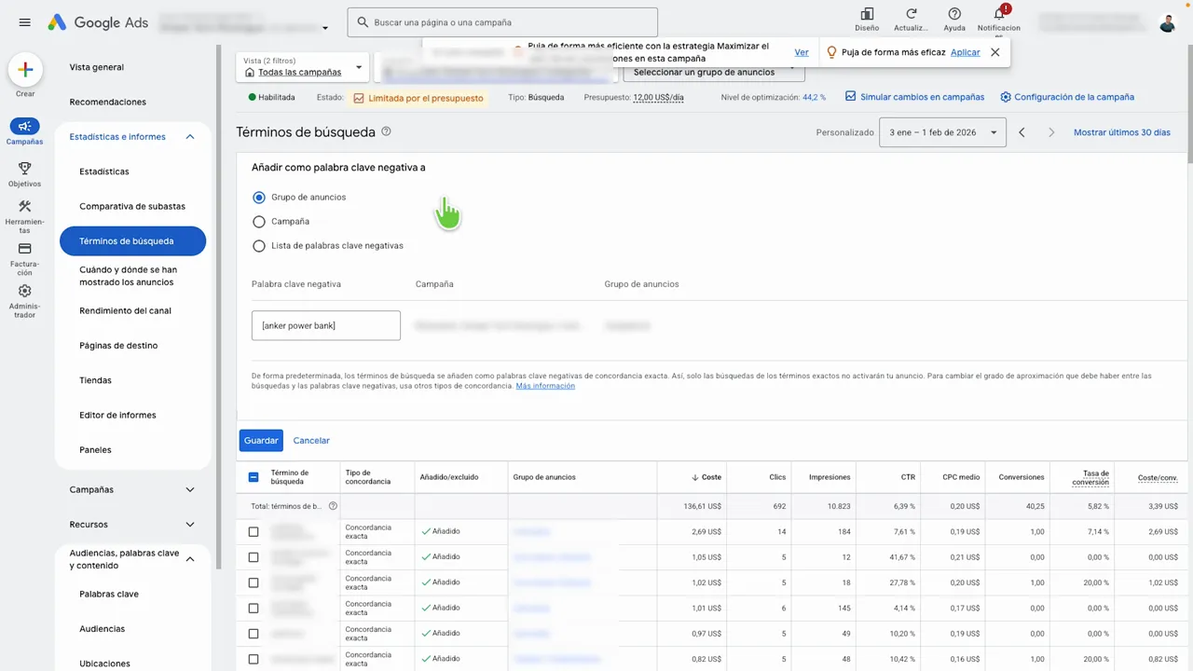Open Palabras clave in sidebar
This screenshot has width=1193, height=671.
click(109, 594)
